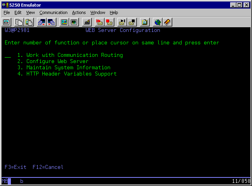Play macro using black play-tape icon
The width and height of the screenshot is (252, 186).
pyautogui.click(x=122, y=22)
